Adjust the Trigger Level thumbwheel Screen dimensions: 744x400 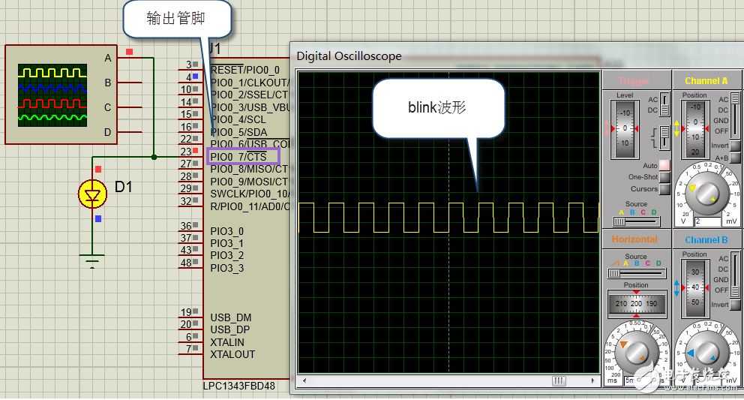click(x=625, y=129)
